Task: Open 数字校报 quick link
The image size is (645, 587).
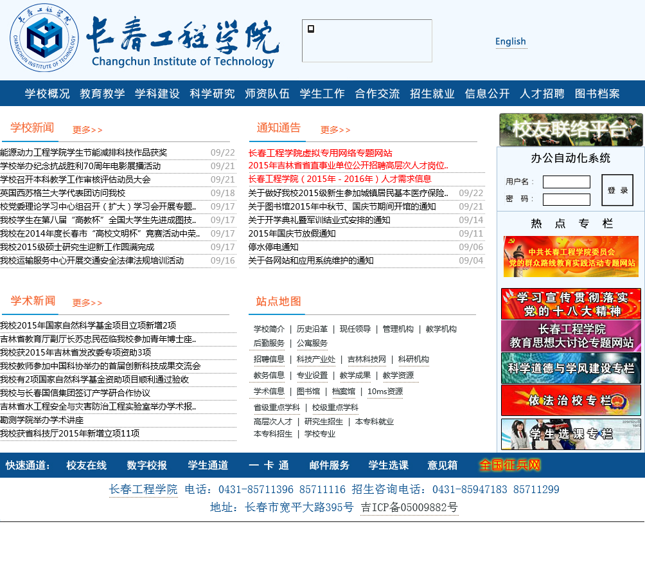Action: pos(147,465)
